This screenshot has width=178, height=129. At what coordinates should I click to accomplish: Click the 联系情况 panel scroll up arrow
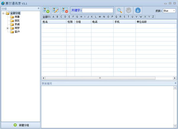pyautogui.click(x=175, y=88)
